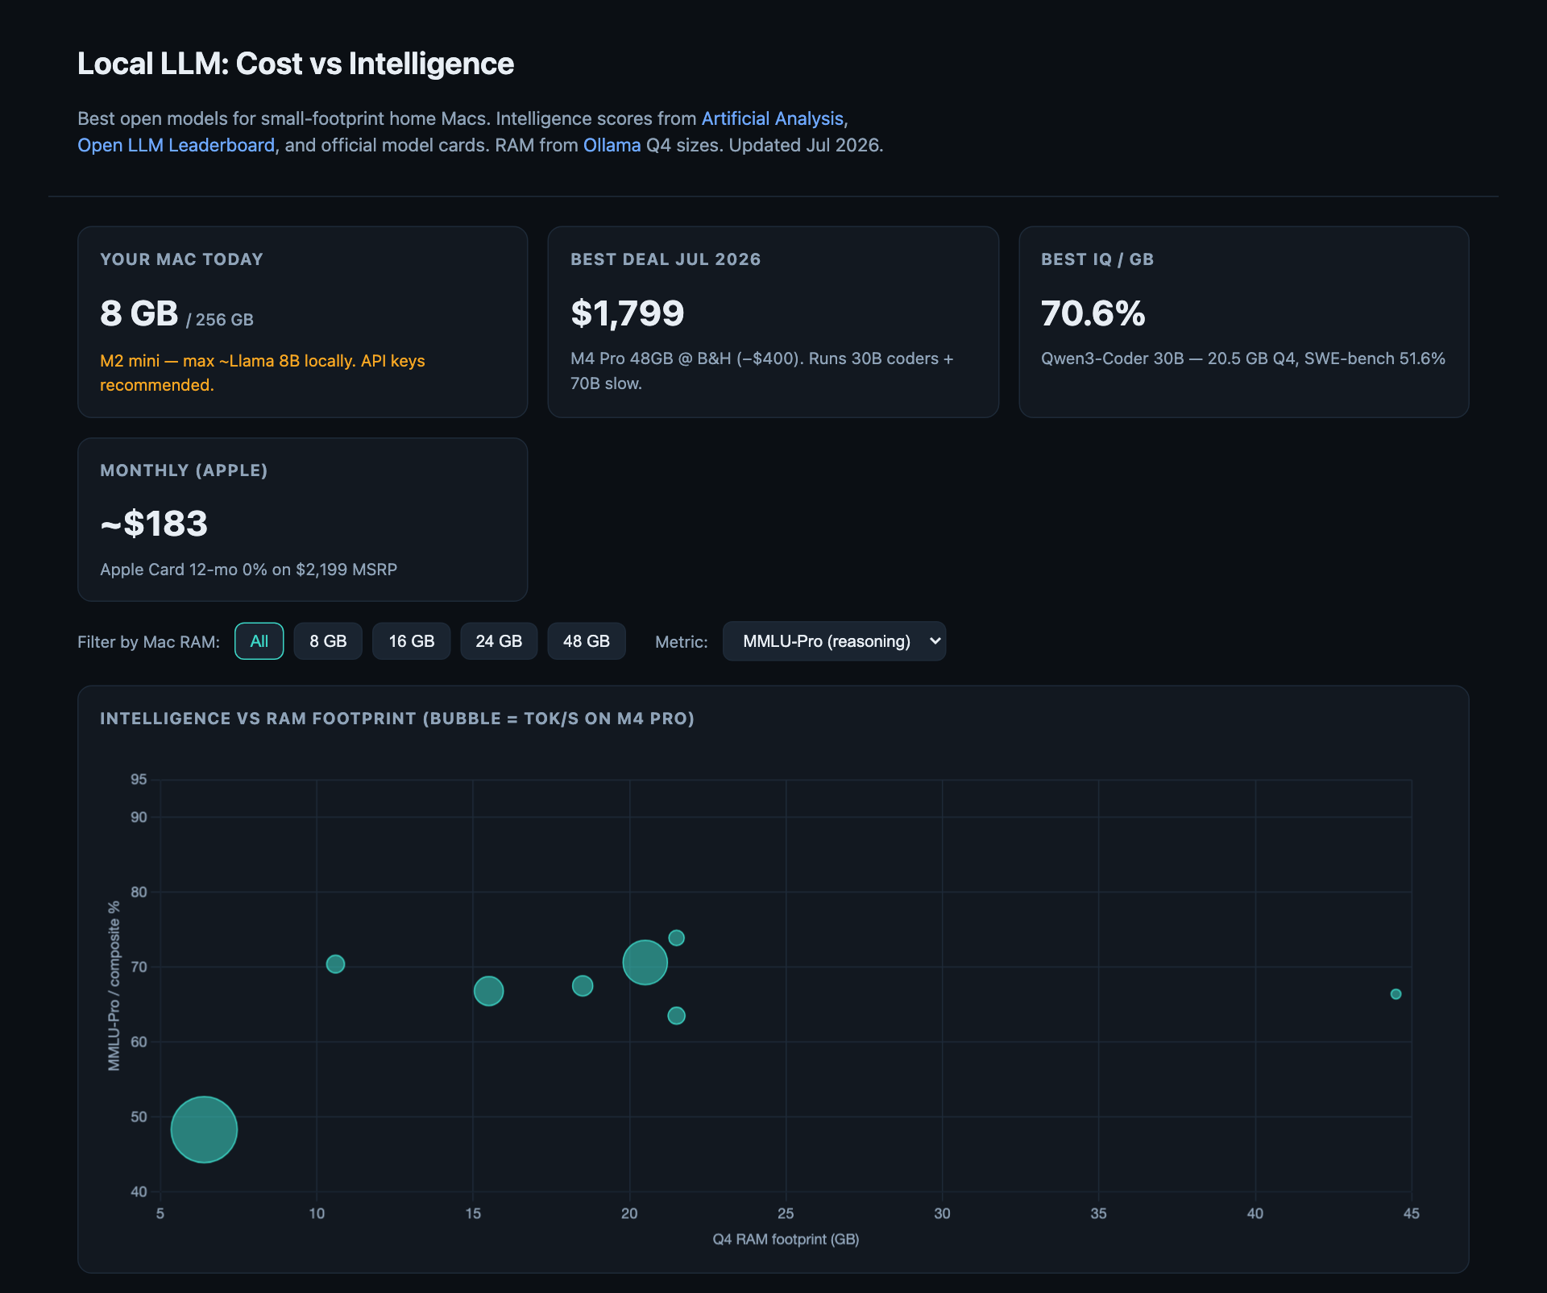The height and width of the screenshot is (1293, 1547).
Task: Click the largest bubble near 6 GB footprint
Action: click(204, 1129)
